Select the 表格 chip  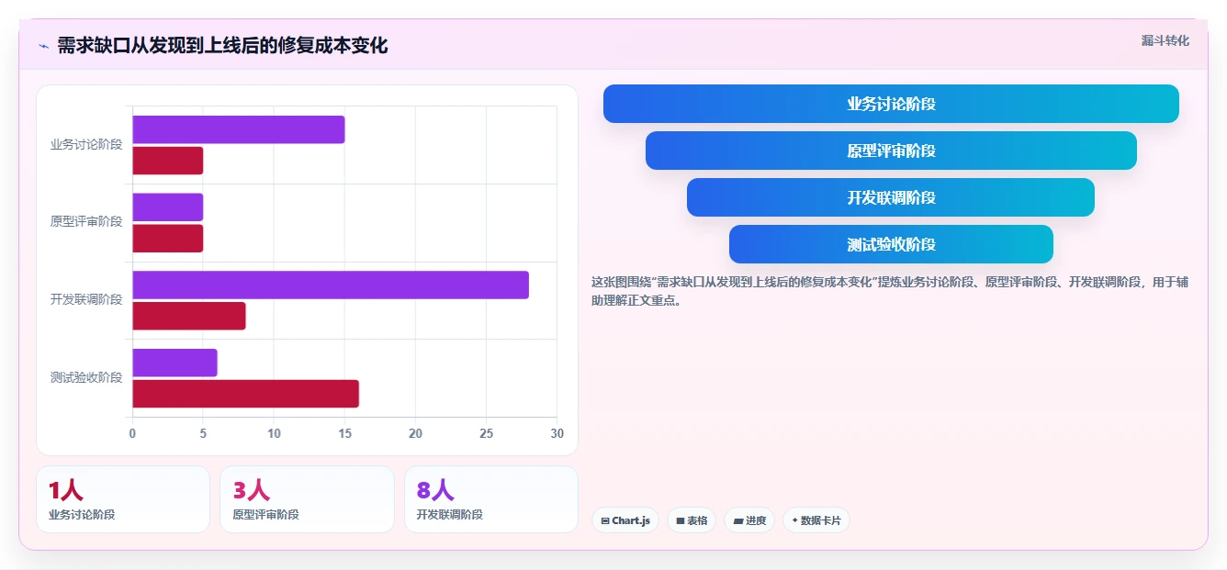pyautogui.click(x=692, y=520)
